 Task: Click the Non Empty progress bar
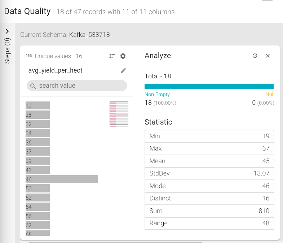pos(209,86)
